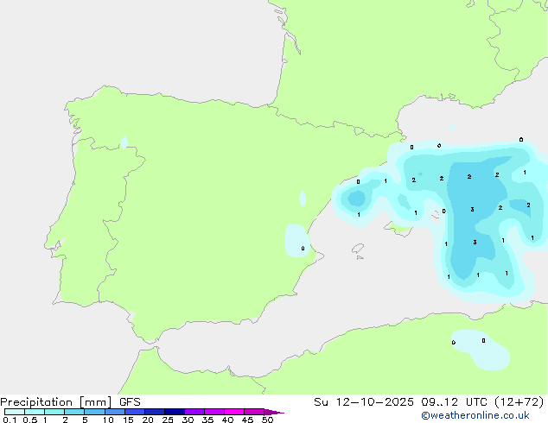
Task: Click the 25–30 mm dark blue legend box
Action: [175, 412]
